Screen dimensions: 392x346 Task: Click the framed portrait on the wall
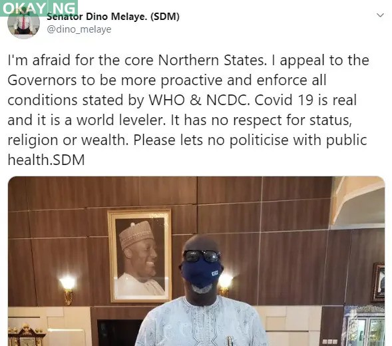(140, 256)
